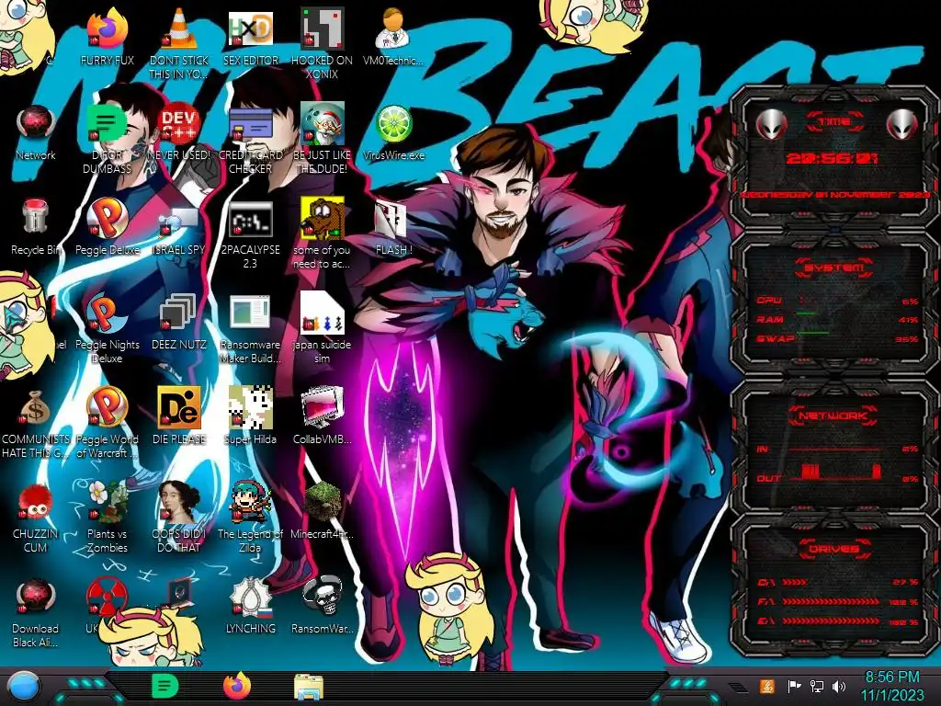
Task: Click the DRIVES widget header
Action: point(833,549)
